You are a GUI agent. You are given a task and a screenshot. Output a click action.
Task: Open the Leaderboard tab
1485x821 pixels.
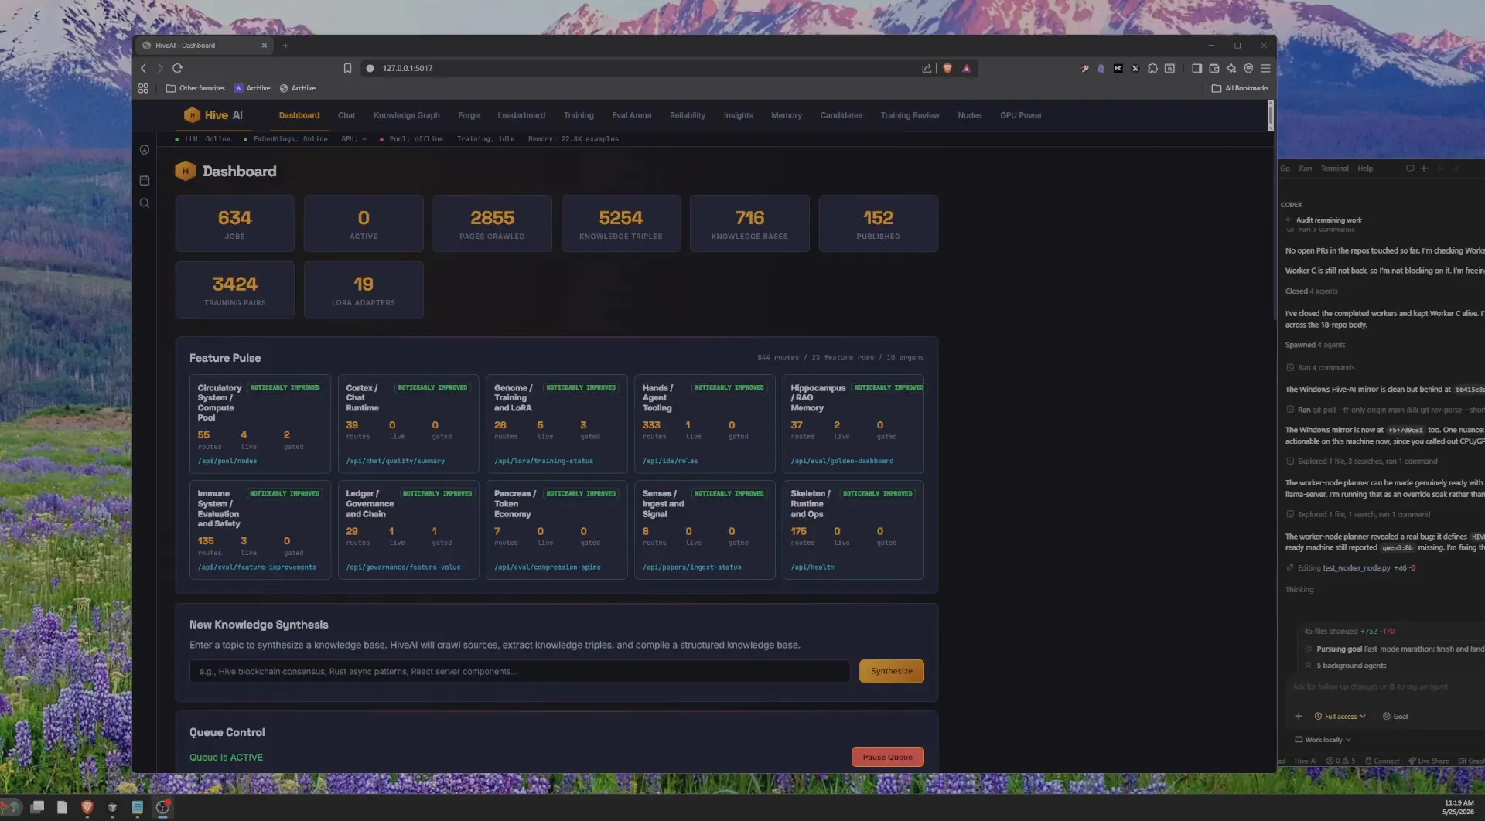[521, 115]
